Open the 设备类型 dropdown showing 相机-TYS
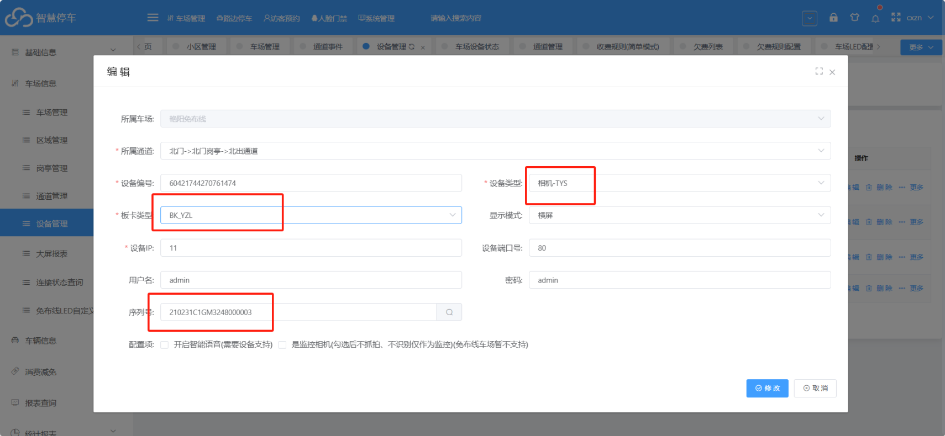The image size is (945, 436). 680,183
